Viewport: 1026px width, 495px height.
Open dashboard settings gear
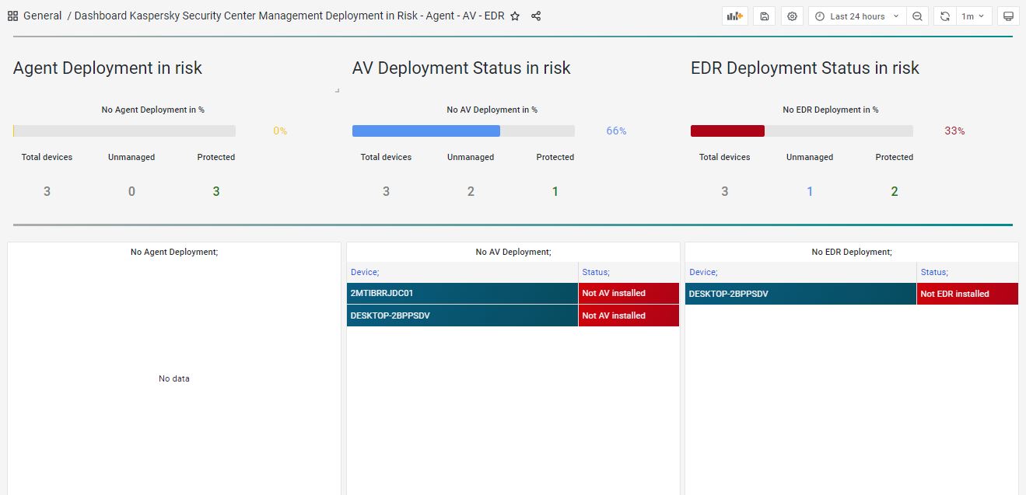(x=792, y=16)
